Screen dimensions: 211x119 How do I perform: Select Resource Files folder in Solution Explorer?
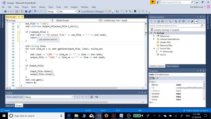[x=166, y=45]
